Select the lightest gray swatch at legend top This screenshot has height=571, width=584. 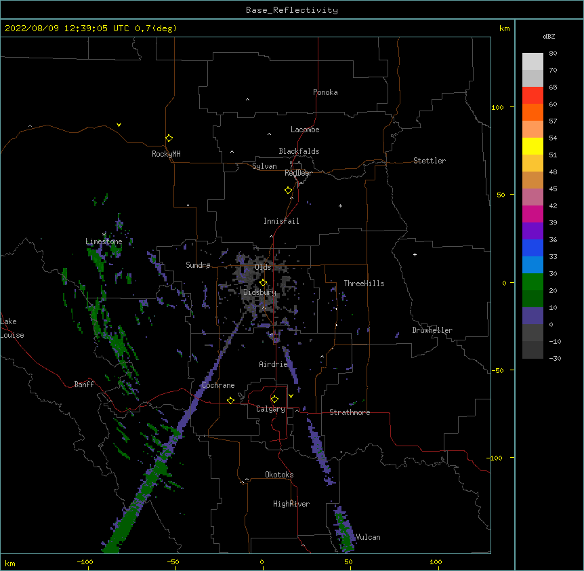pos(533,62)
